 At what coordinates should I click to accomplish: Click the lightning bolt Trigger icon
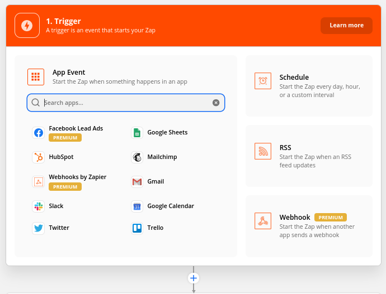click(27, 26)
